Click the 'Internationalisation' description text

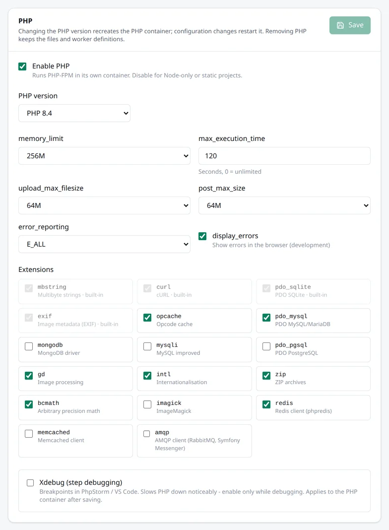click(182, 382)
